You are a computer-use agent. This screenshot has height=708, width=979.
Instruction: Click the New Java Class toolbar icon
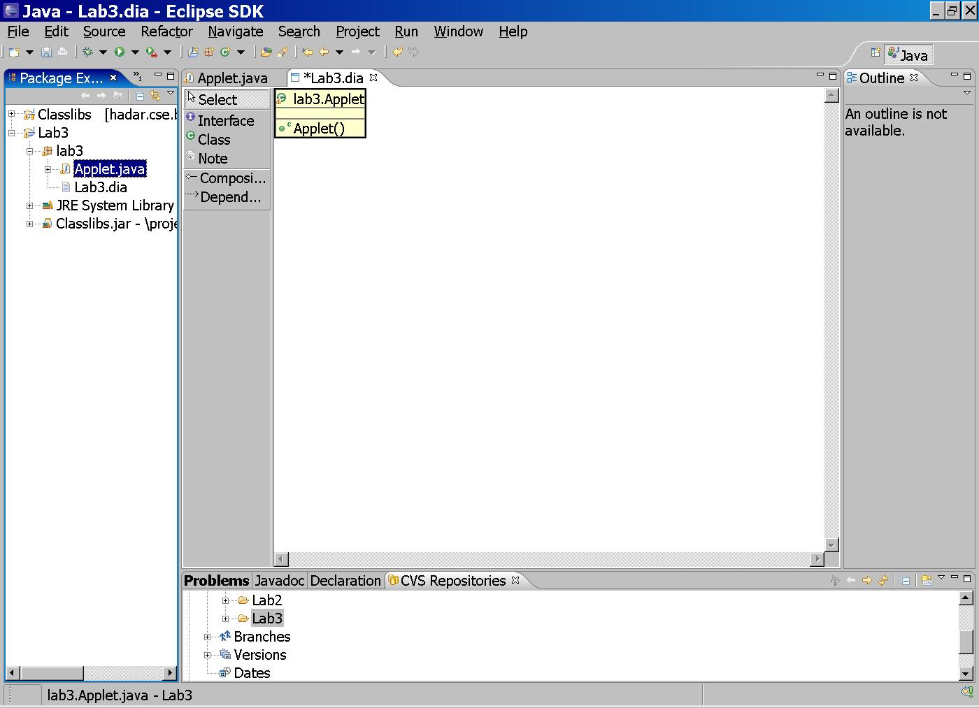point(225,52)
